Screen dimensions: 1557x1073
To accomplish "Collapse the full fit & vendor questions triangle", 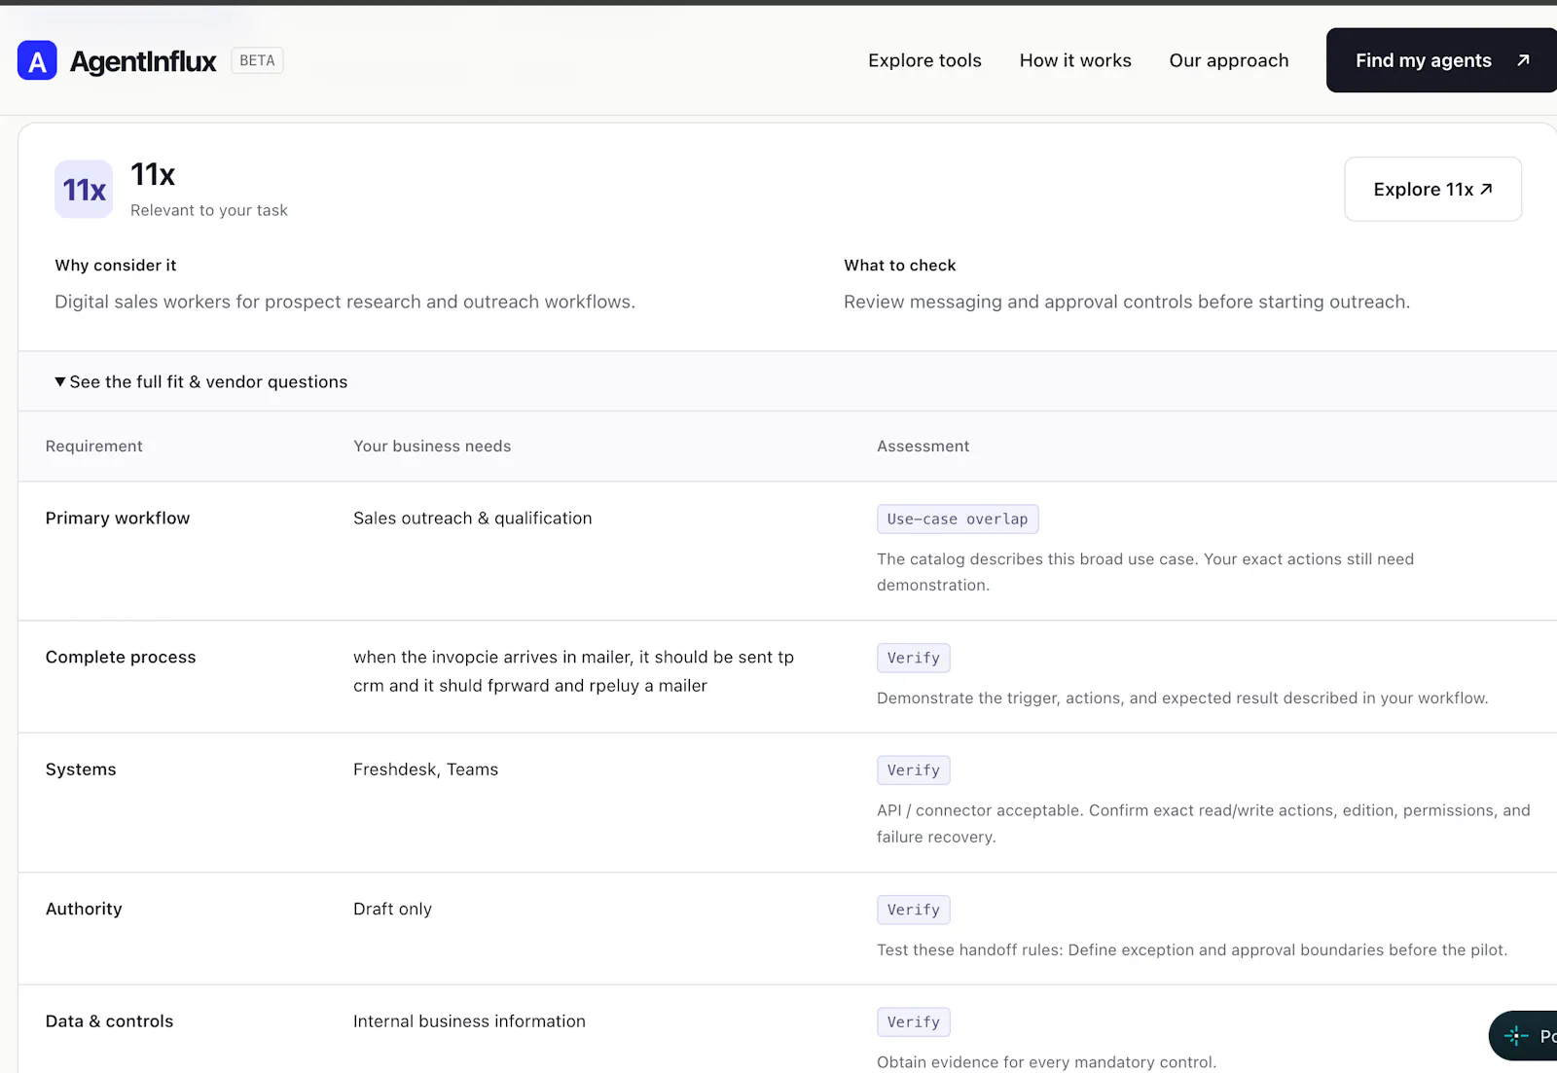I will click(60, 381).
